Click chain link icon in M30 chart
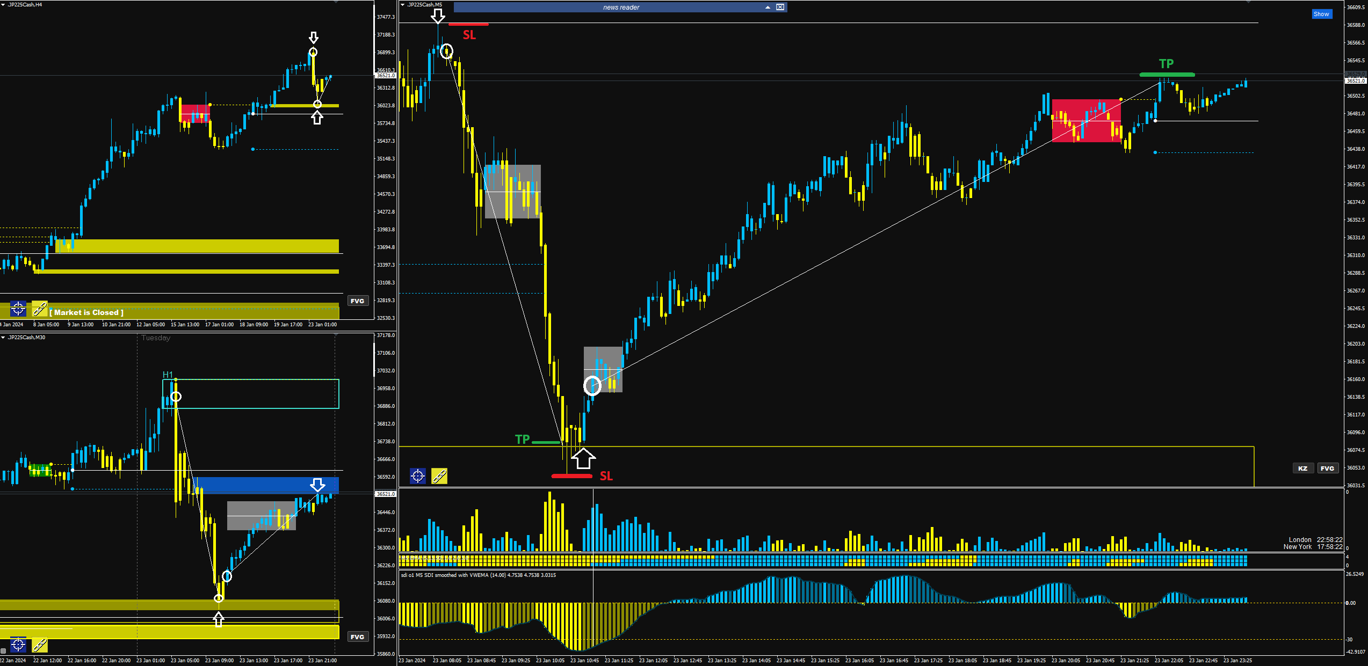This screenshot has width=1368, height=666. tap(40, 645)
